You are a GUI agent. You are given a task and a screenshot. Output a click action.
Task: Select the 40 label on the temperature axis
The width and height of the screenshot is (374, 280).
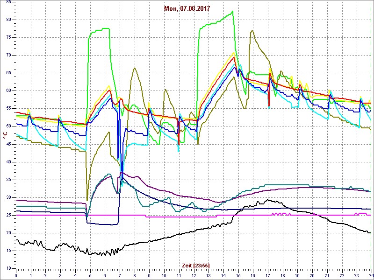(x=8, y=162)
